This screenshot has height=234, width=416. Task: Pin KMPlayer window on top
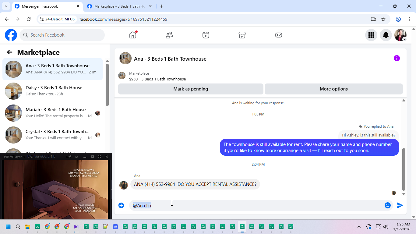70,157
